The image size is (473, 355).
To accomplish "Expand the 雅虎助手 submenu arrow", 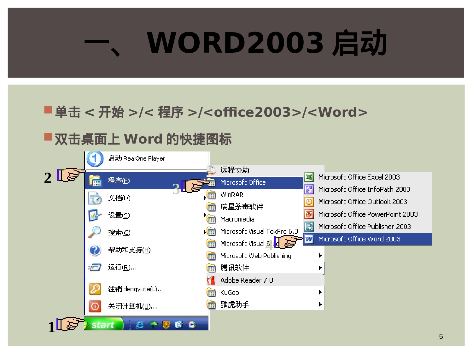I will [x=320, y=305].
